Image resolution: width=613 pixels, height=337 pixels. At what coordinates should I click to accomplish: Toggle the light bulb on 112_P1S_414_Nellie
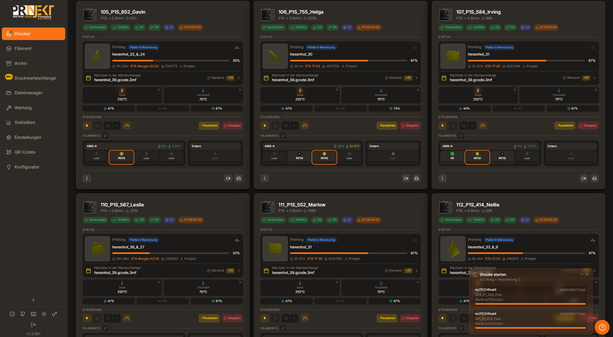pos(443,318)
